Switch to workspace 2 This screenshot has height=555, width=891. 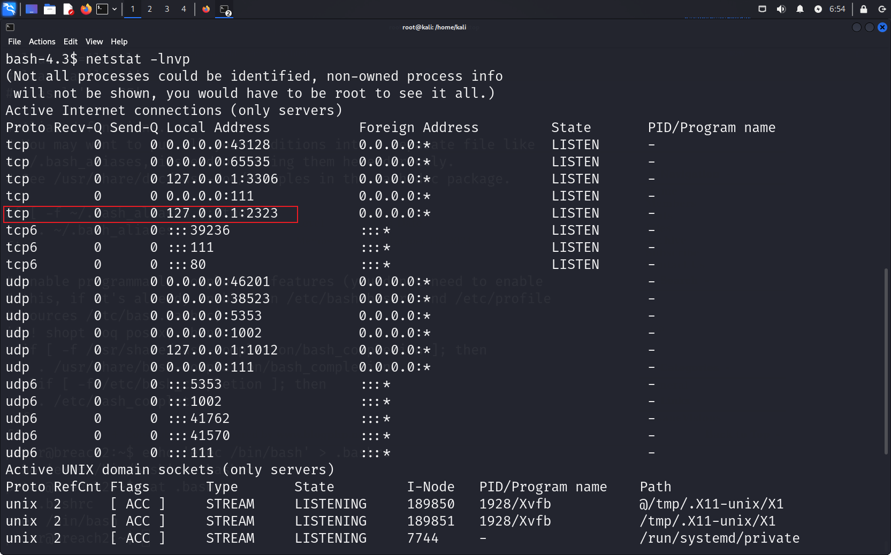pos(150,9)
